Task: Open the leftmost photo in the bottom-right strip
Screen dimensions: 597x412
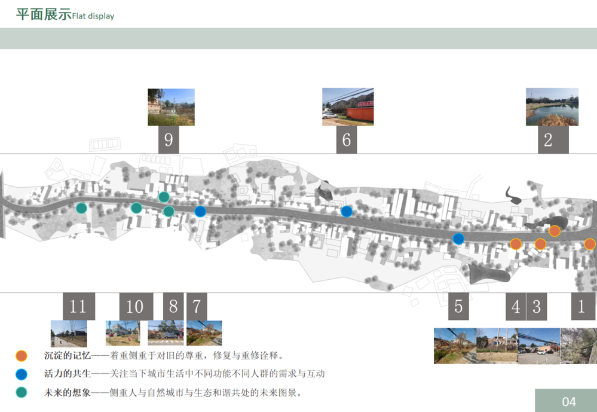Action: click(x=455, y=346)
